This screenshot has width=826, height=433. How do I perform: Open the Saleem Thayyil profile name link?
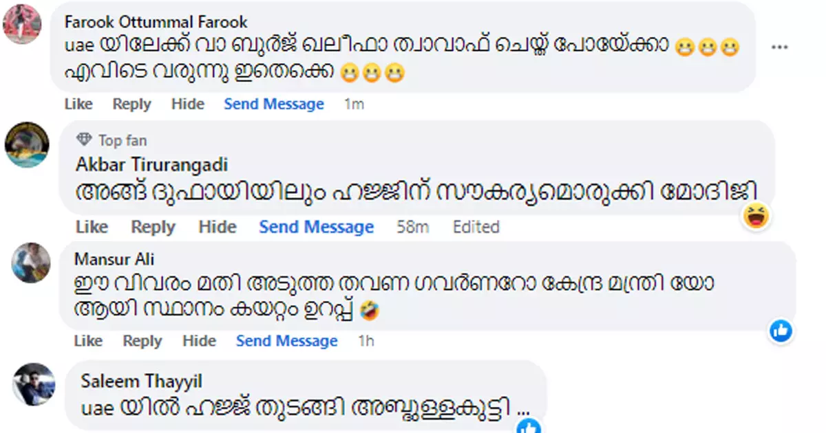click(x=142, y=381)
